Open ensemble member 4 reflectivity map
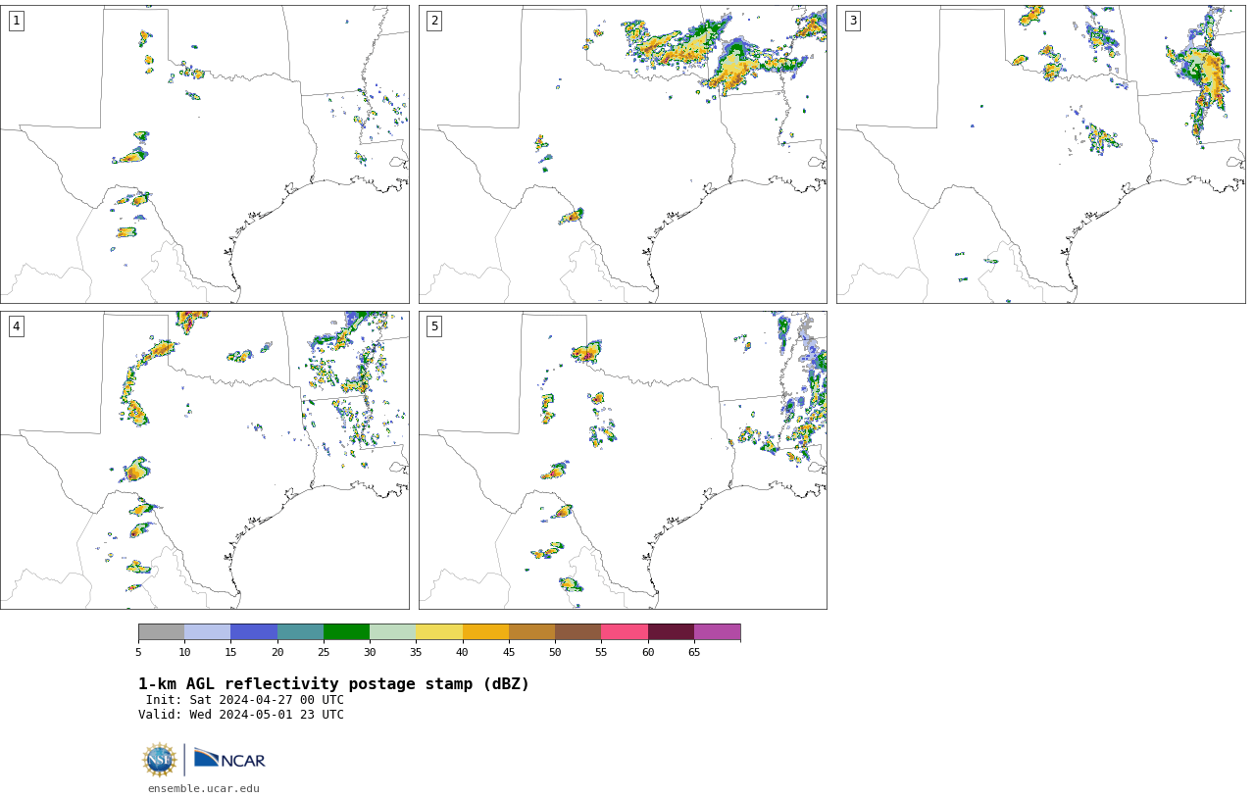 point(205,460)
